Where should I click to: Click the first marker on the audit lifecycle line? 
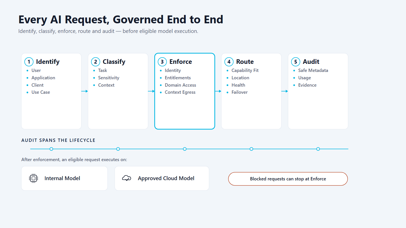[x=51, y=149]
